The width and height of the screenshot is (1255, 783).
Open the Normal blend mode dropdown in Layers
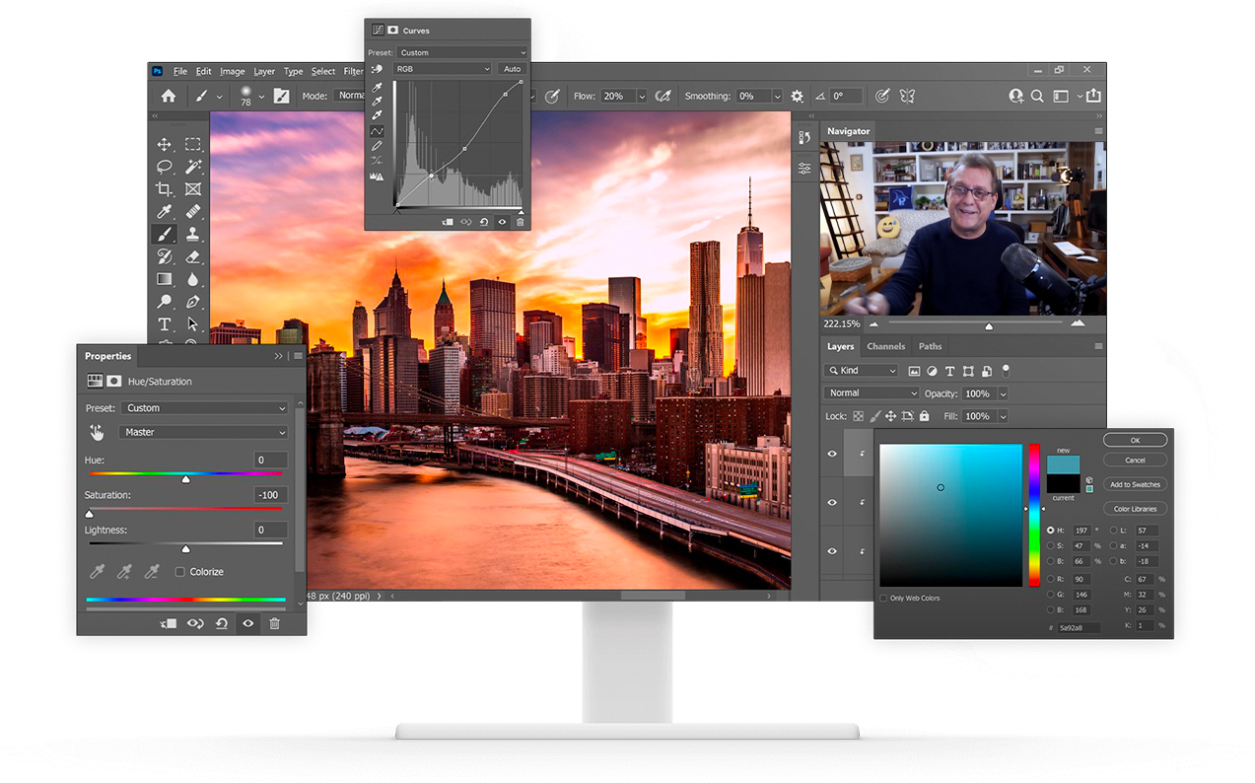(x=872, y=393)
